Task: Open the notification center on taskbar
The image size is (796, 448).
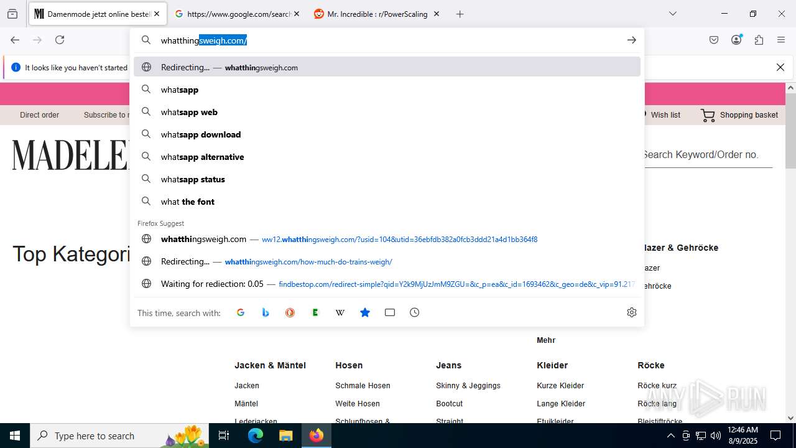Action: [x=775, y=436]
